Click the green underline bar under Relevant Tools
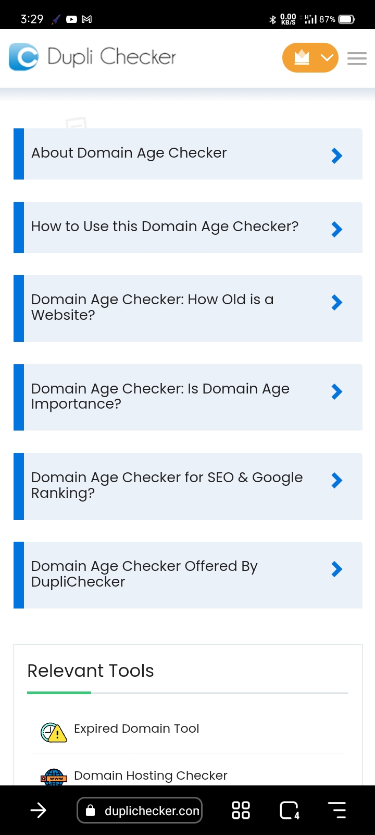 coord(59,693)
